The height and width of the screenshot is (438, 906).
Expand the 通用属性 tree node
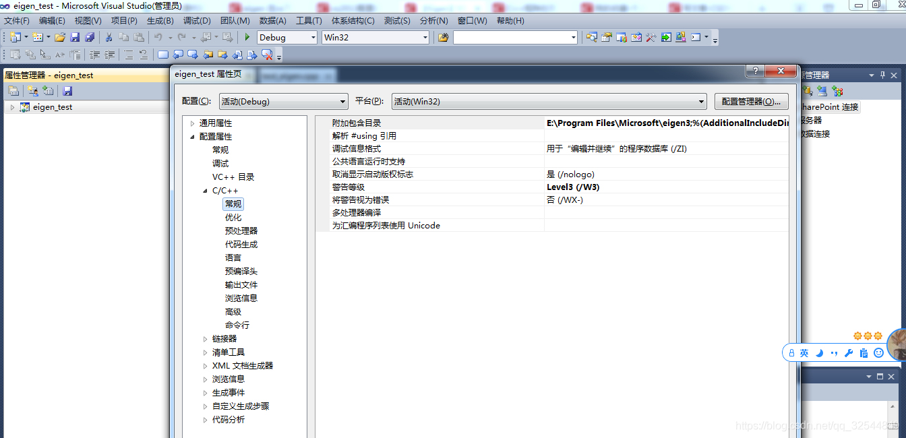[x=192, y=123]
